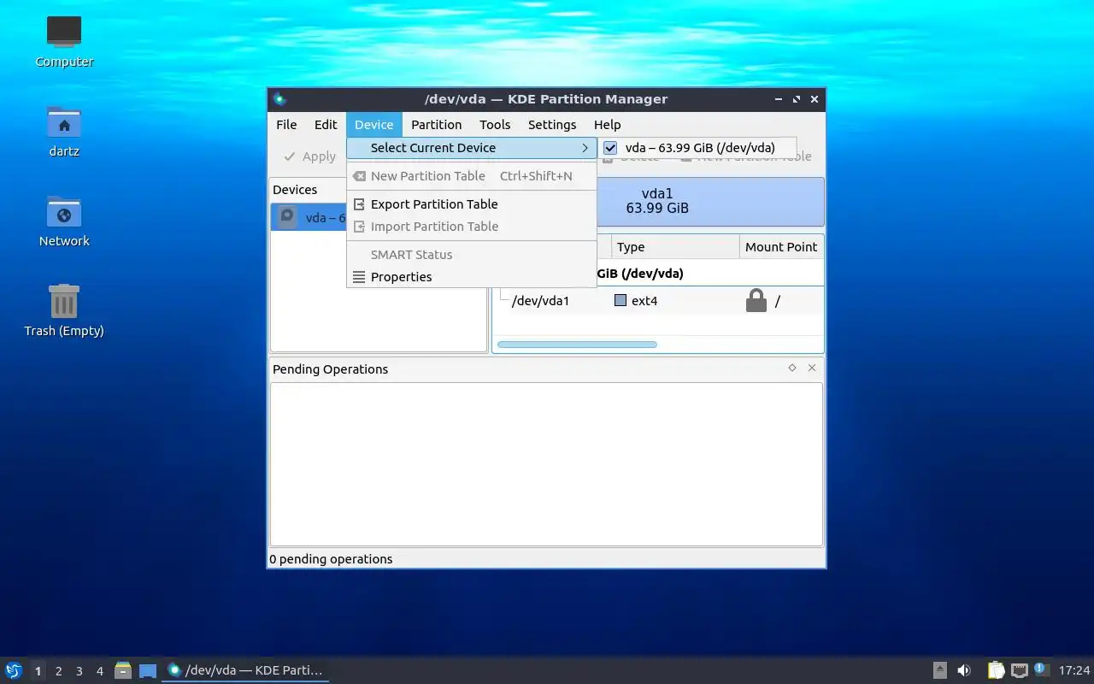
Task: Switch to workspace 4
Action: [x=99, y=671]
